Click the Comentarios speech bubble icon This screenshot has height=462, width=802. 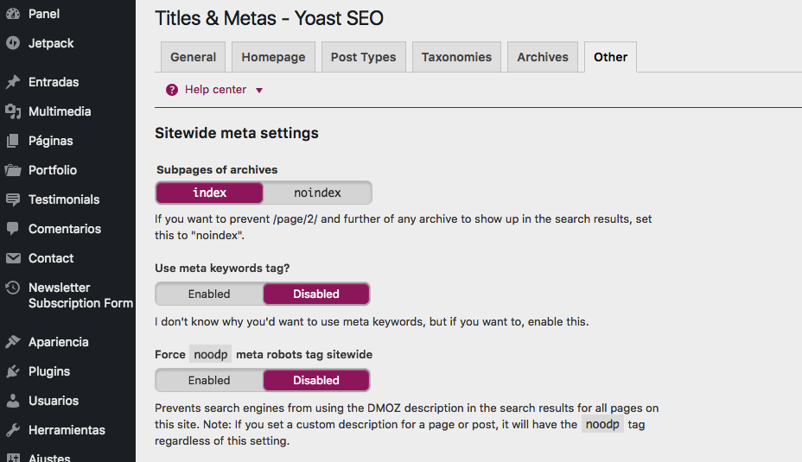coord(13,229)
